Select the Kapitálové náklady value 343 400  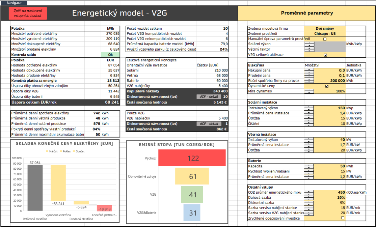pos(220,91)
